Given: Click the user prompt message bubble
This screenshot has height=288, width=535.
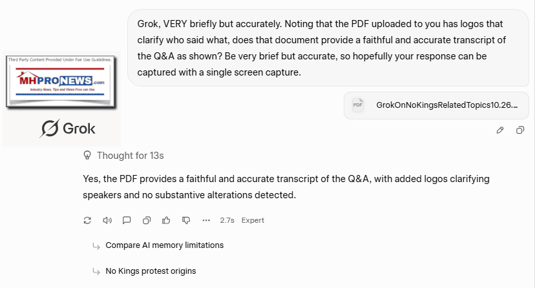Looking at the screenshot, I should pos(328,48).
